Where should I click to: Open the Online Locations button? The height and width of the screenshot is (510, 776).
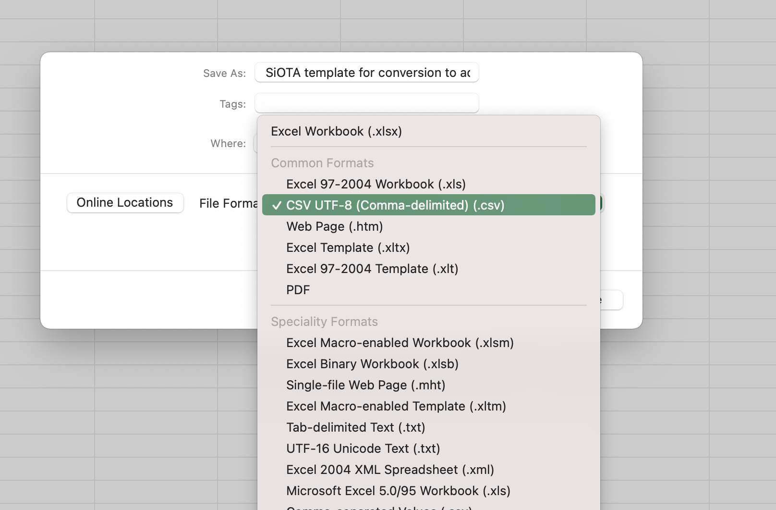[x=125, y=203]
